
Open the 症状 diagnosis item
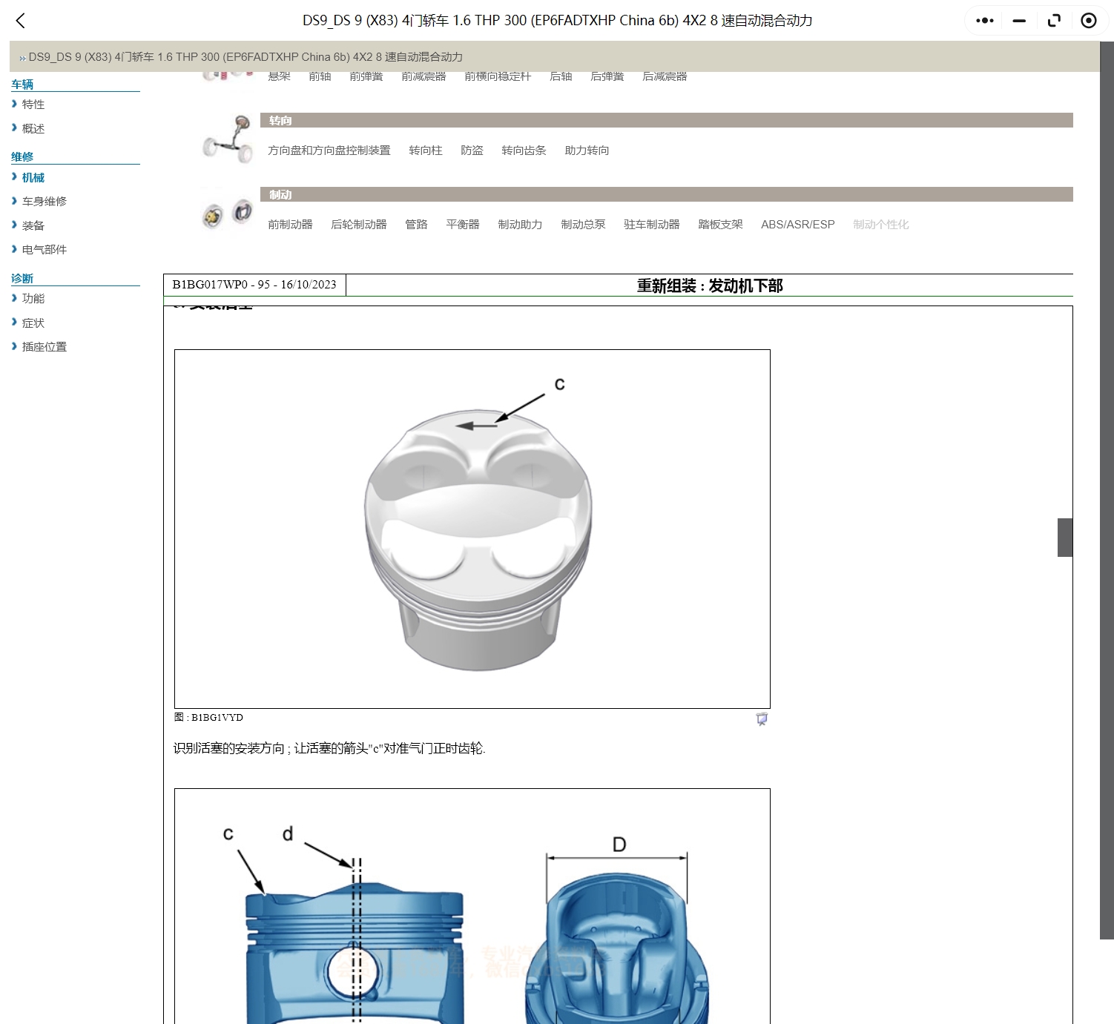(x=33, y=323)
